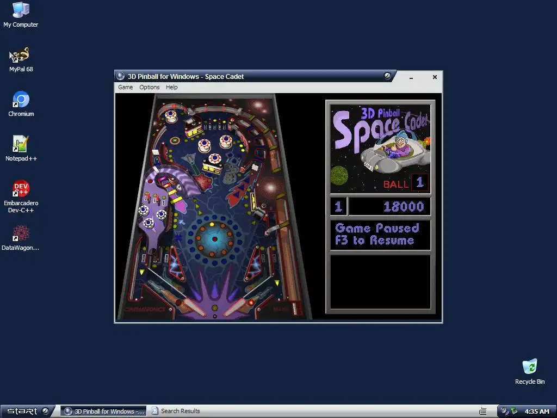This screenshot has width=557, height=418.
Task: Click the empty black info panel
Action: pyautogui.click(x=380, y=282)
